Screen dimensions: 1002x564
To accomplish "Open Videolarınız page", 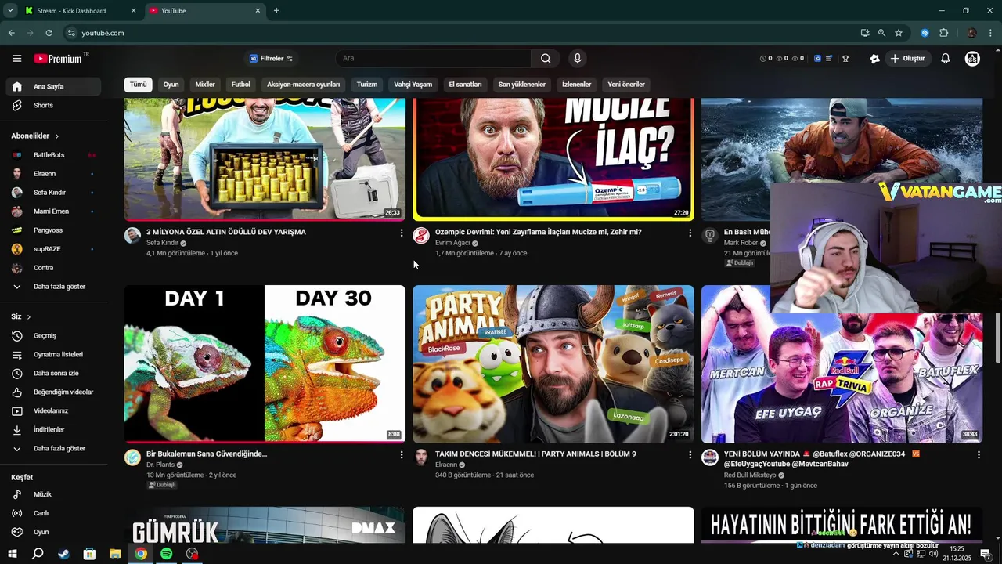I will 55,410.
